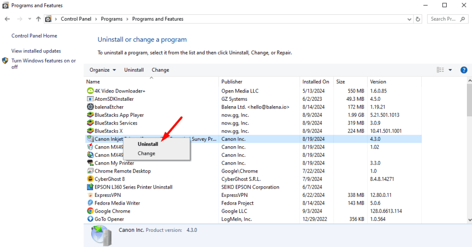Click the Chrome Remote Desktop icon
This screenshot has width=472, height=247.
point(90,171)
